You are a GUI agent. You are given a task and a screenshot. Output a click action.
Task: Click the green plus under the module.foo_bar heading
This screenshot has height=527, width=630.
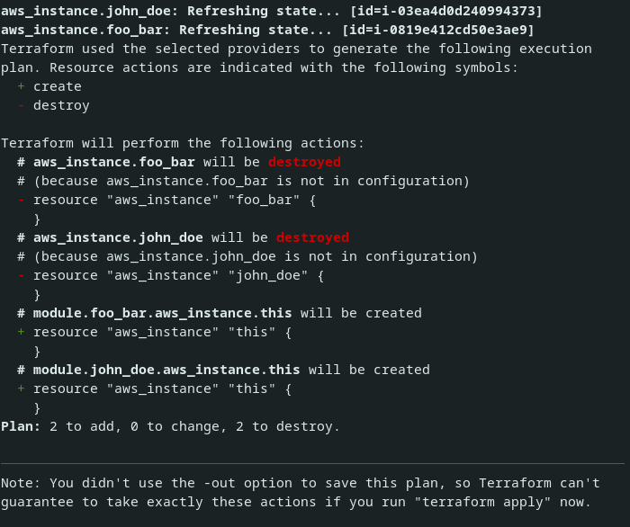(21, 332)
